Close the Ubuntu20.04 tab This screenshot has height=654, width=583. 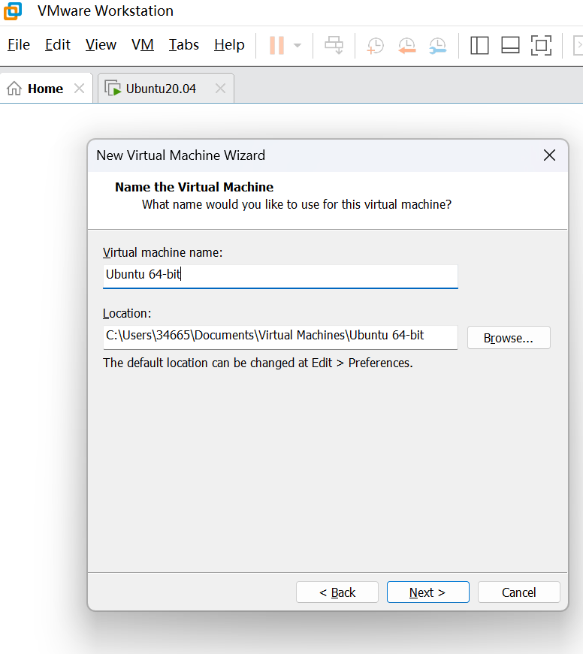click(x=220, y=89)
